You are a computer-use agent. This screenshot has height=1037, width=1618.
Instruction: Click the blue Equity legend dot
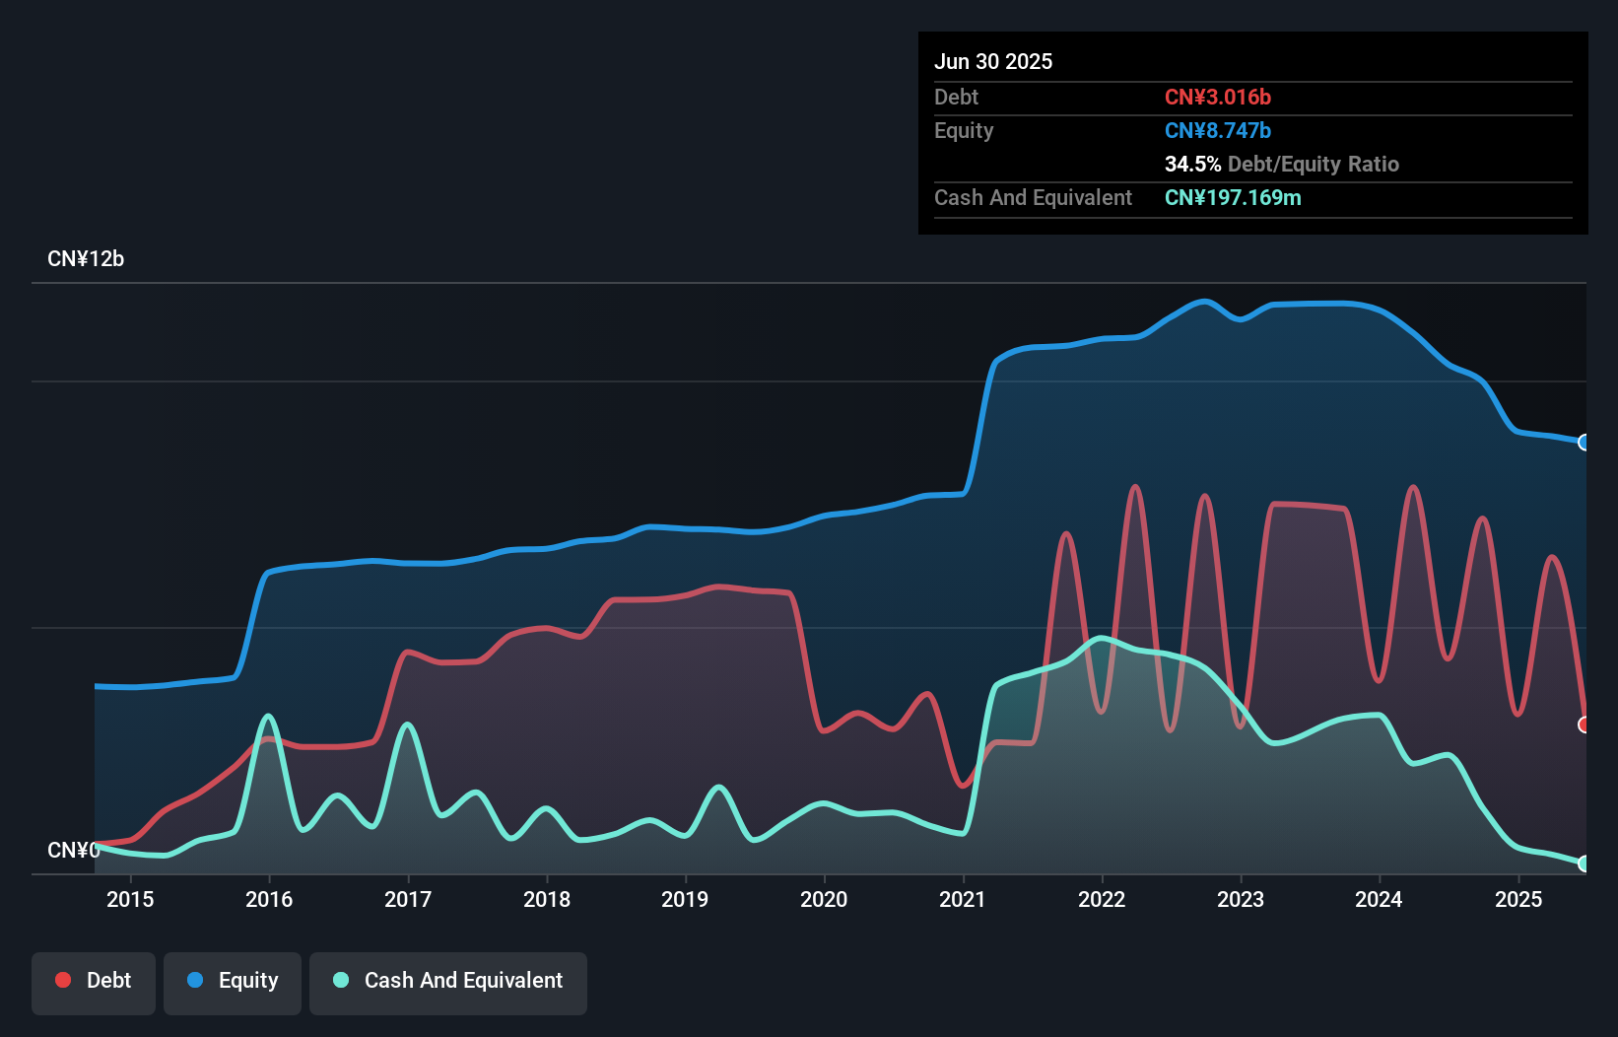(x=195, y=980)
